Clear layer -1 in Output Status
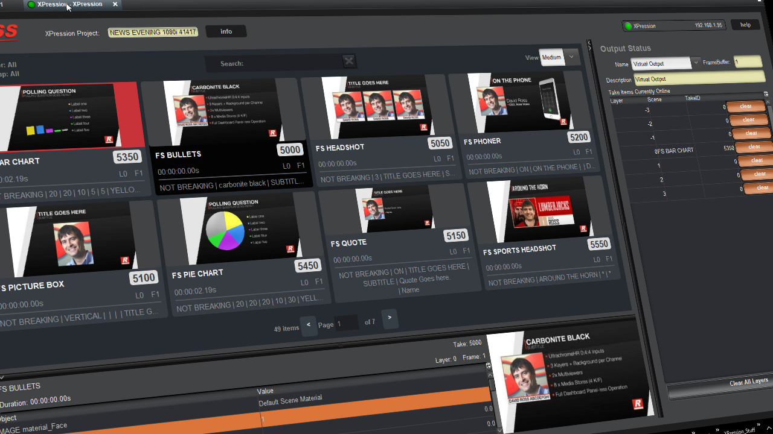 (x=751, y=133)
